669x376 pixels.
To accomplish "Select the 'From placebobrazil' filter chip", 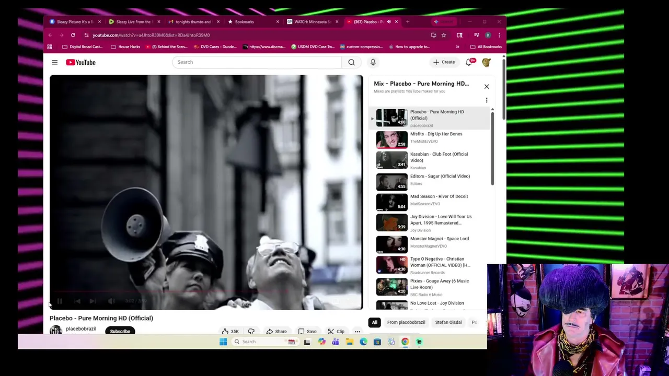I will 406,322.
